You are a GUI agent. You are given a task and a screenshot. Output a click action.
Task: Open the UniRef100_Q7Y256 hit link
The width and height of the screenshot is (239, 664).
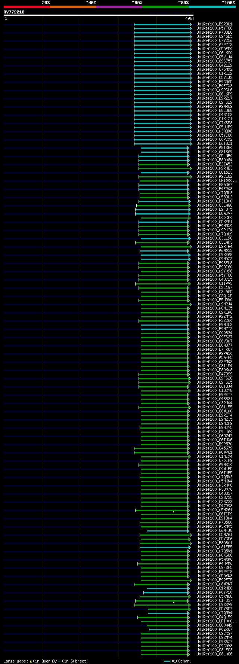214,41
